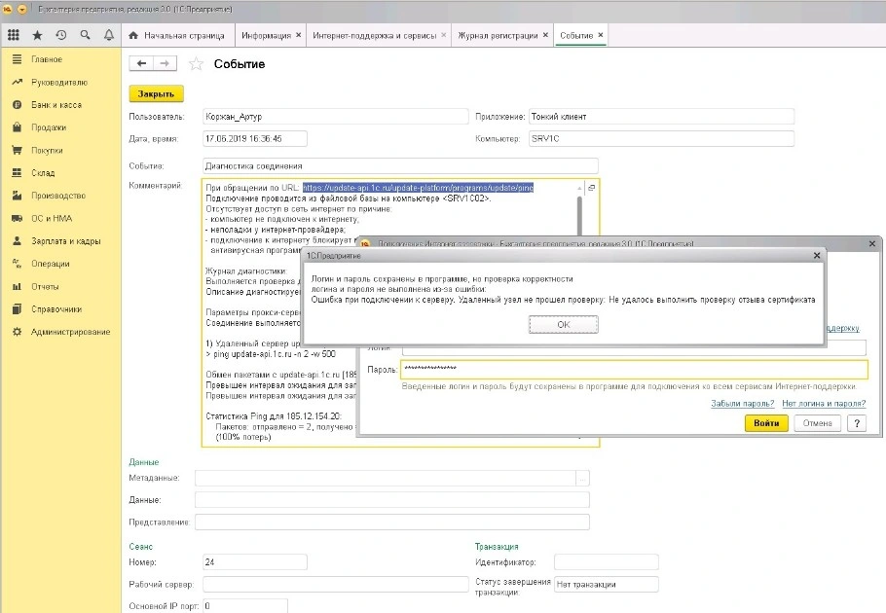Image resolution: width=886 pixels, height=613 pixels.
Task: Open the Метаданные selection ellipsis button
Action: (582, 478)
